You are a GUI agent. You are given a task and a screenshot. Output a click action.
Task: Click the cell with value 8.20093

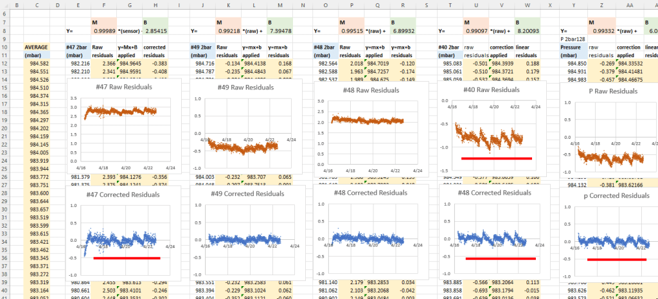526,30
